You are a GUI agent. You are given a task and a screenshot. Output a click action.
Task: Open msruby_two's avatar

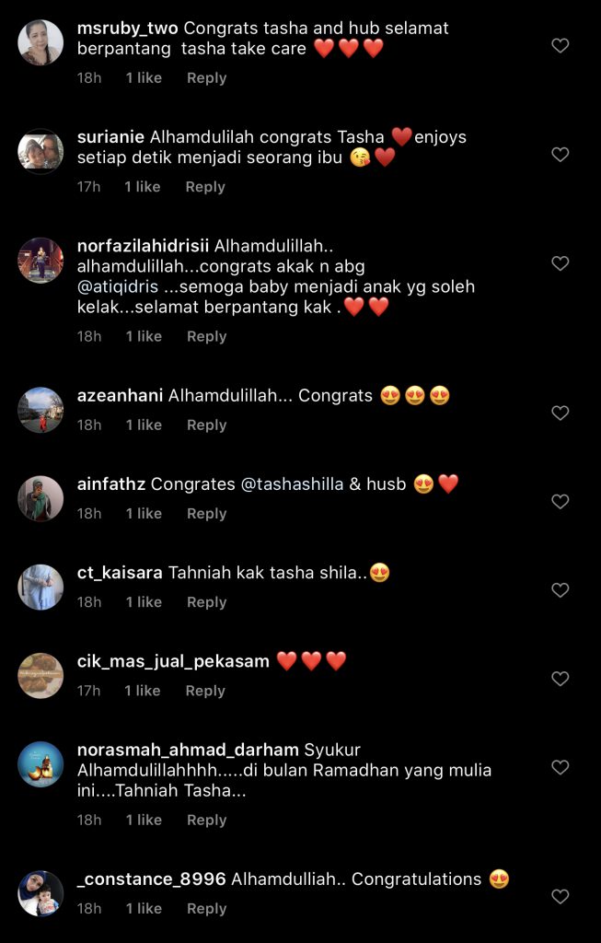[x=40, y=42]
